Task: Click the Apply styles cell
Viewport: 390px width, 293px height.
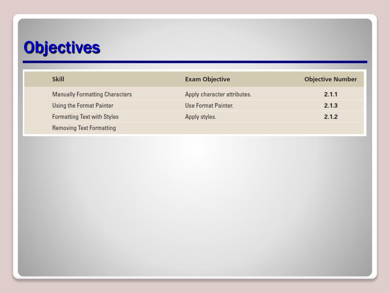Action: [x=200, y=117]
